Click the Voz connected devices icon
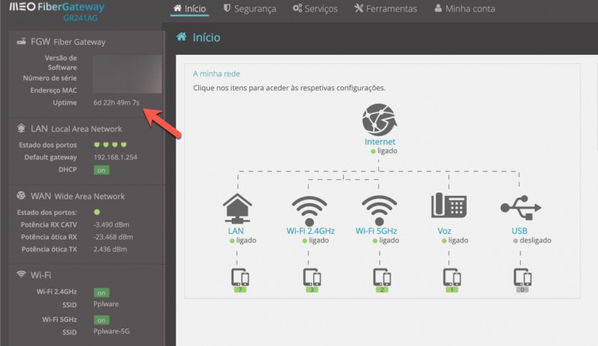This screenshot has width=598, height=346. coord(449,279)
